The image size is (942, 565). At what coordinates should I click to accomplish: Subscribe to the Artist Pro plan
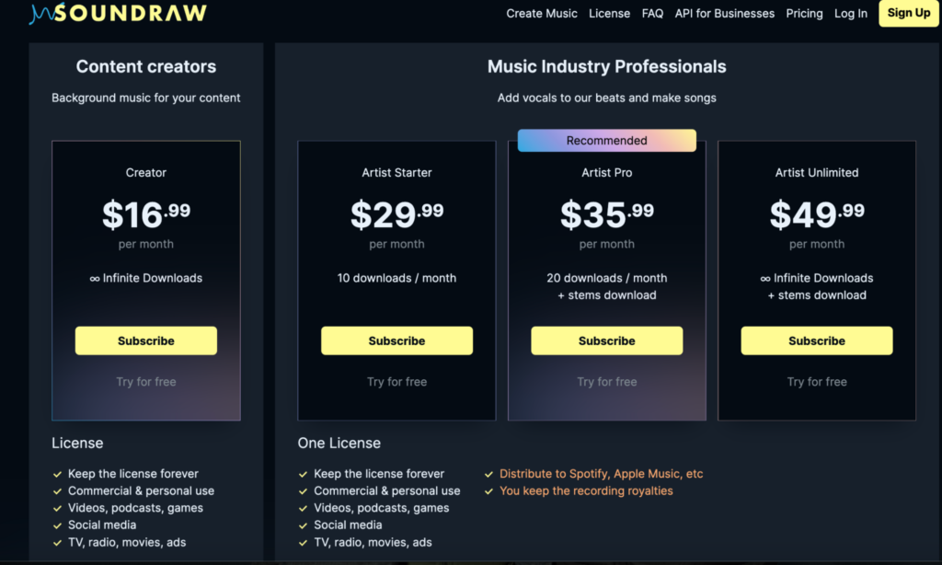coord(607,340)
